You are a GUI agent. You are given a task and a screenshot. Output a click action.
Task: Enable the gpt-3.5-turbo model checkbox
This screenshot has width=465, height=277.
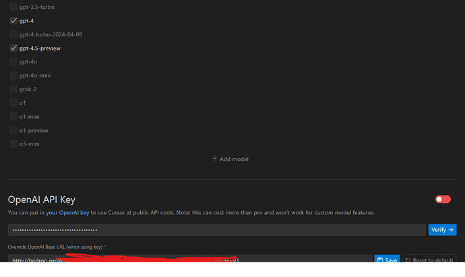[x=13, y=7]
